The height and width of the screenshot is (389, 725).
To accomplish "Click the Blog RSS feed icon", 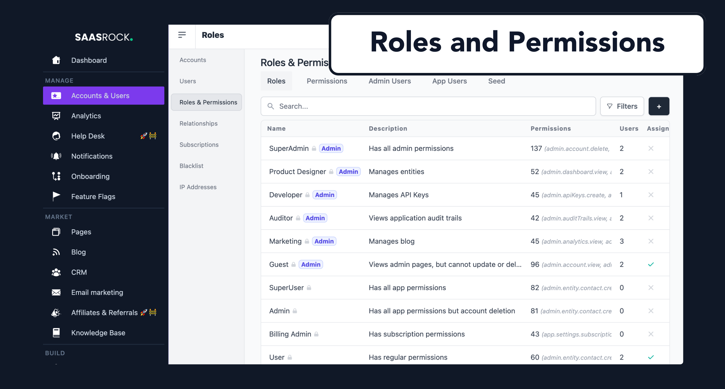I will 56,252.
